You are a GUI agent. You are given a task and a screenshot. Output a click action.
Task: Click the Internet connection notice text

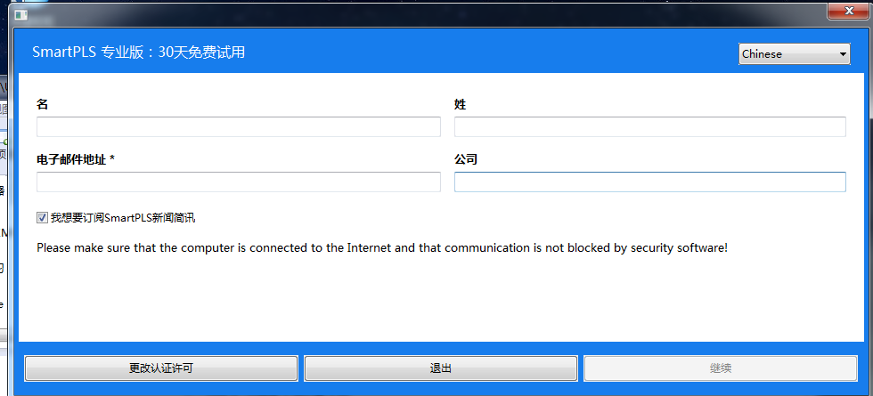[381, 247]
